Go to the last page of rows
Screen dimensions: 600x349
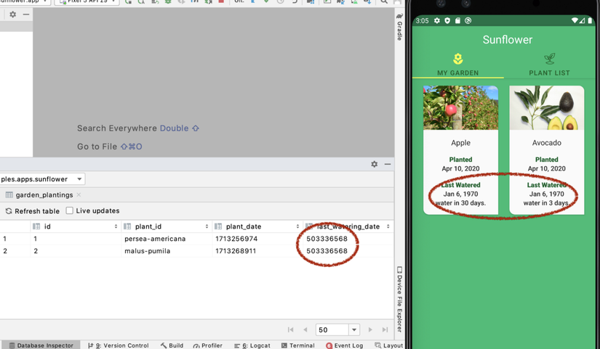click(385, 329)
